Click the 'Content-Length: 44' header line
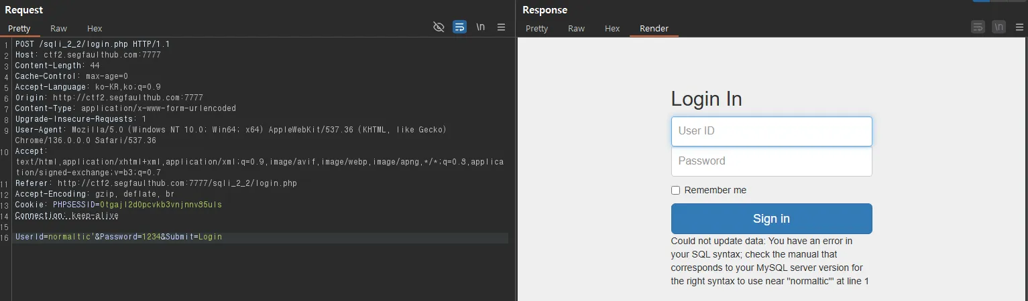 point(57,66)
